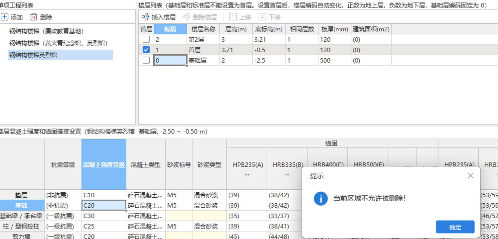Click the 垫层 row header
This screenshot has width=498, height=239.
tap(22, 195)
